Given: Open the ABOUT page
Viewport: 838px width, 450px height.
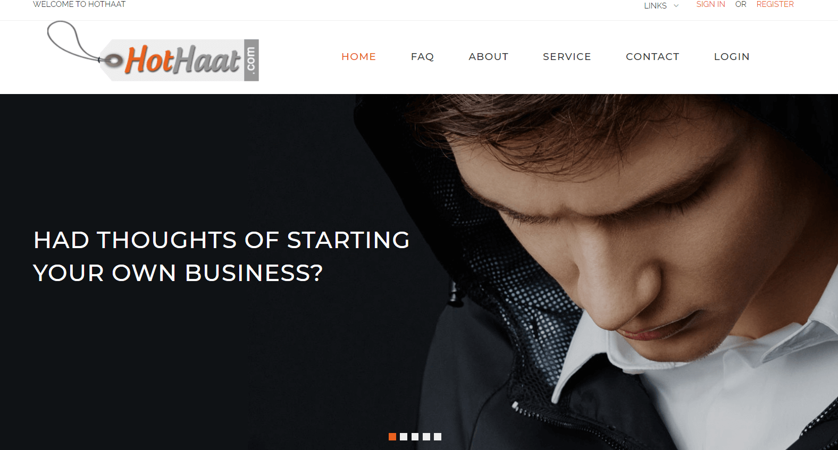Looking at the screenshot, I should (489, 56).
